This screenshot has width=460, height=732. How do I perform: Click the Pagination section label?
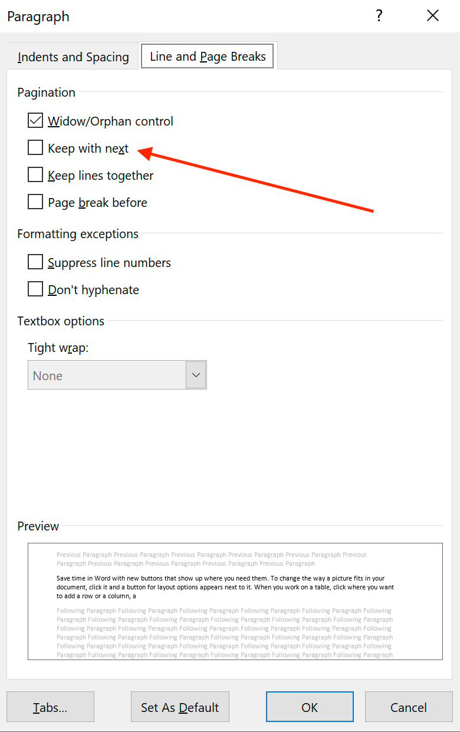(46, 93)
